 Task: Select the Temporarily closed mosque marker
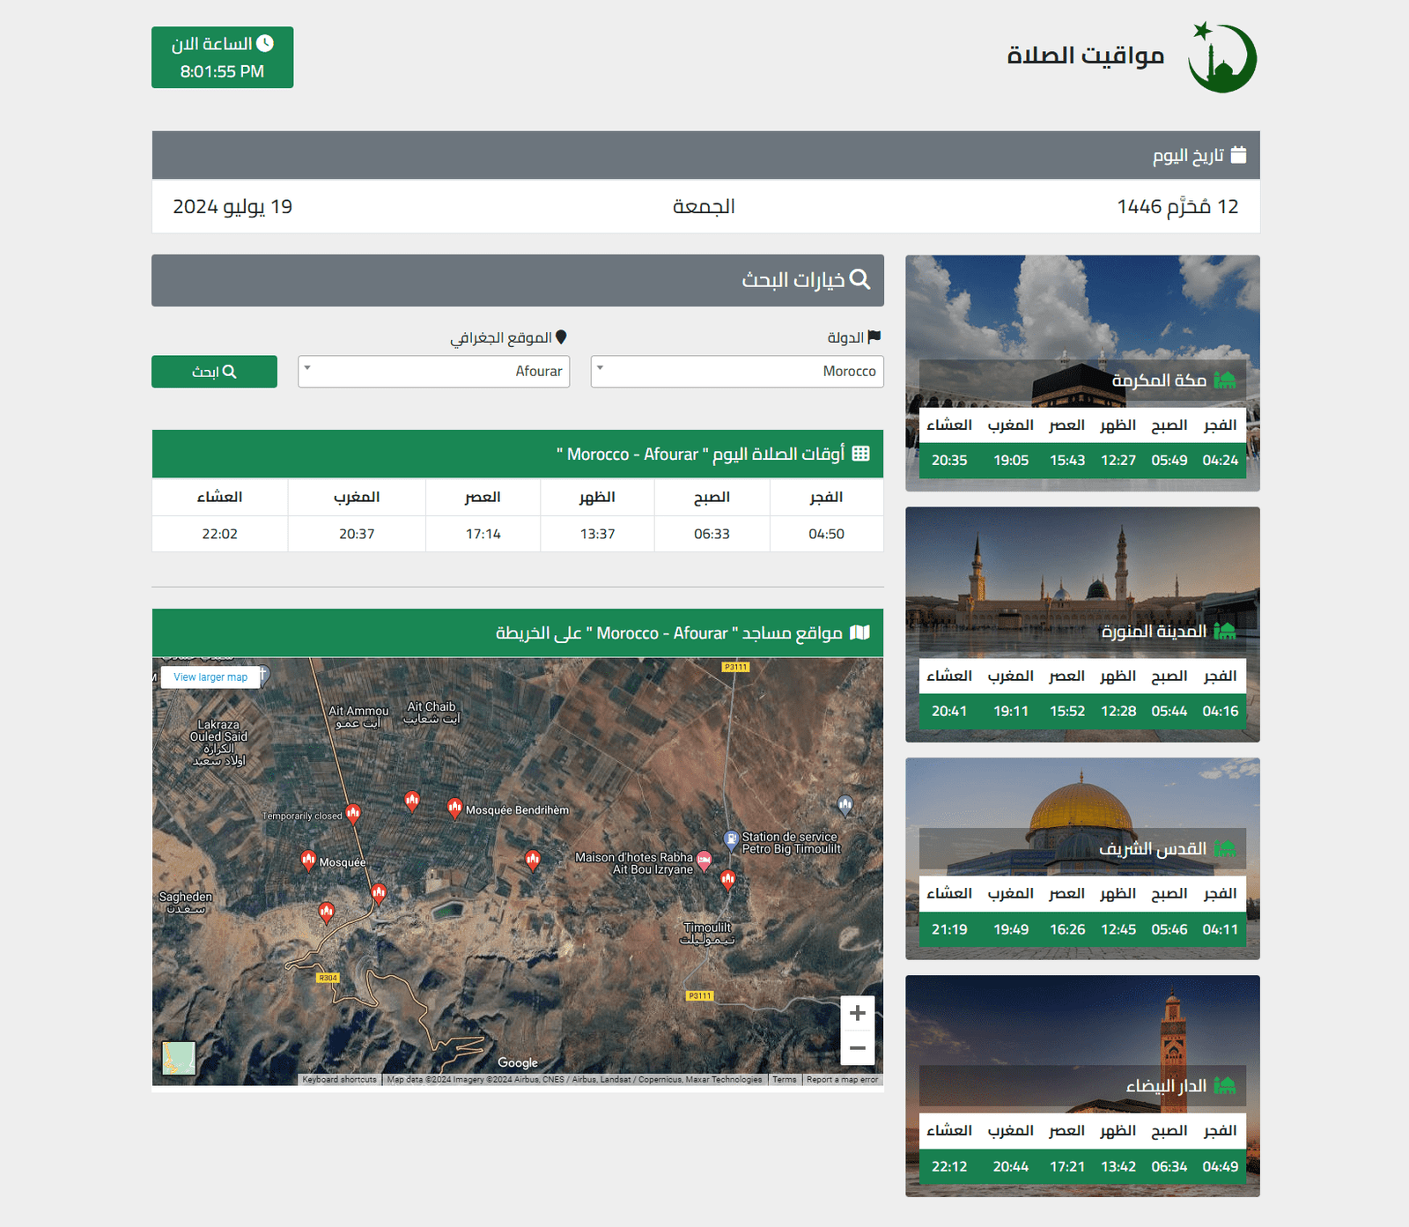coord(353,813)
